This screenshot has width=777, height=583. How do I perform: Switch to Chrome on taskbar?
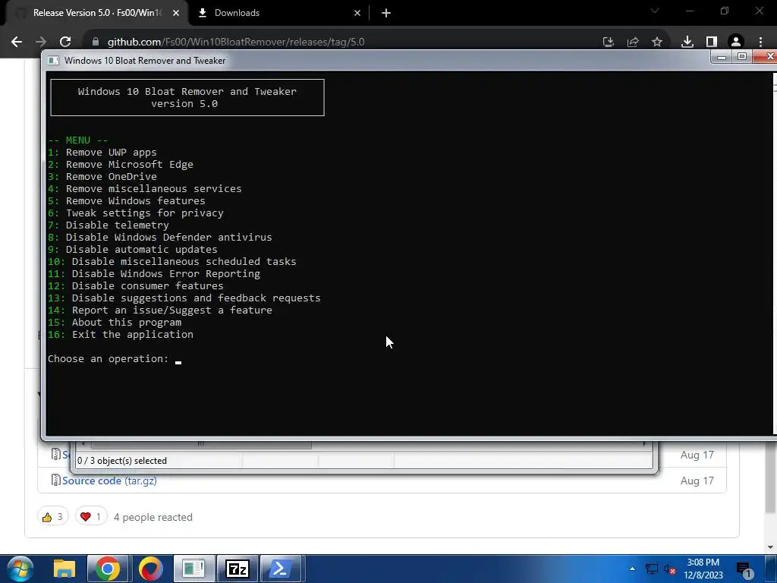pyautogui.click(x=108, y=569)
